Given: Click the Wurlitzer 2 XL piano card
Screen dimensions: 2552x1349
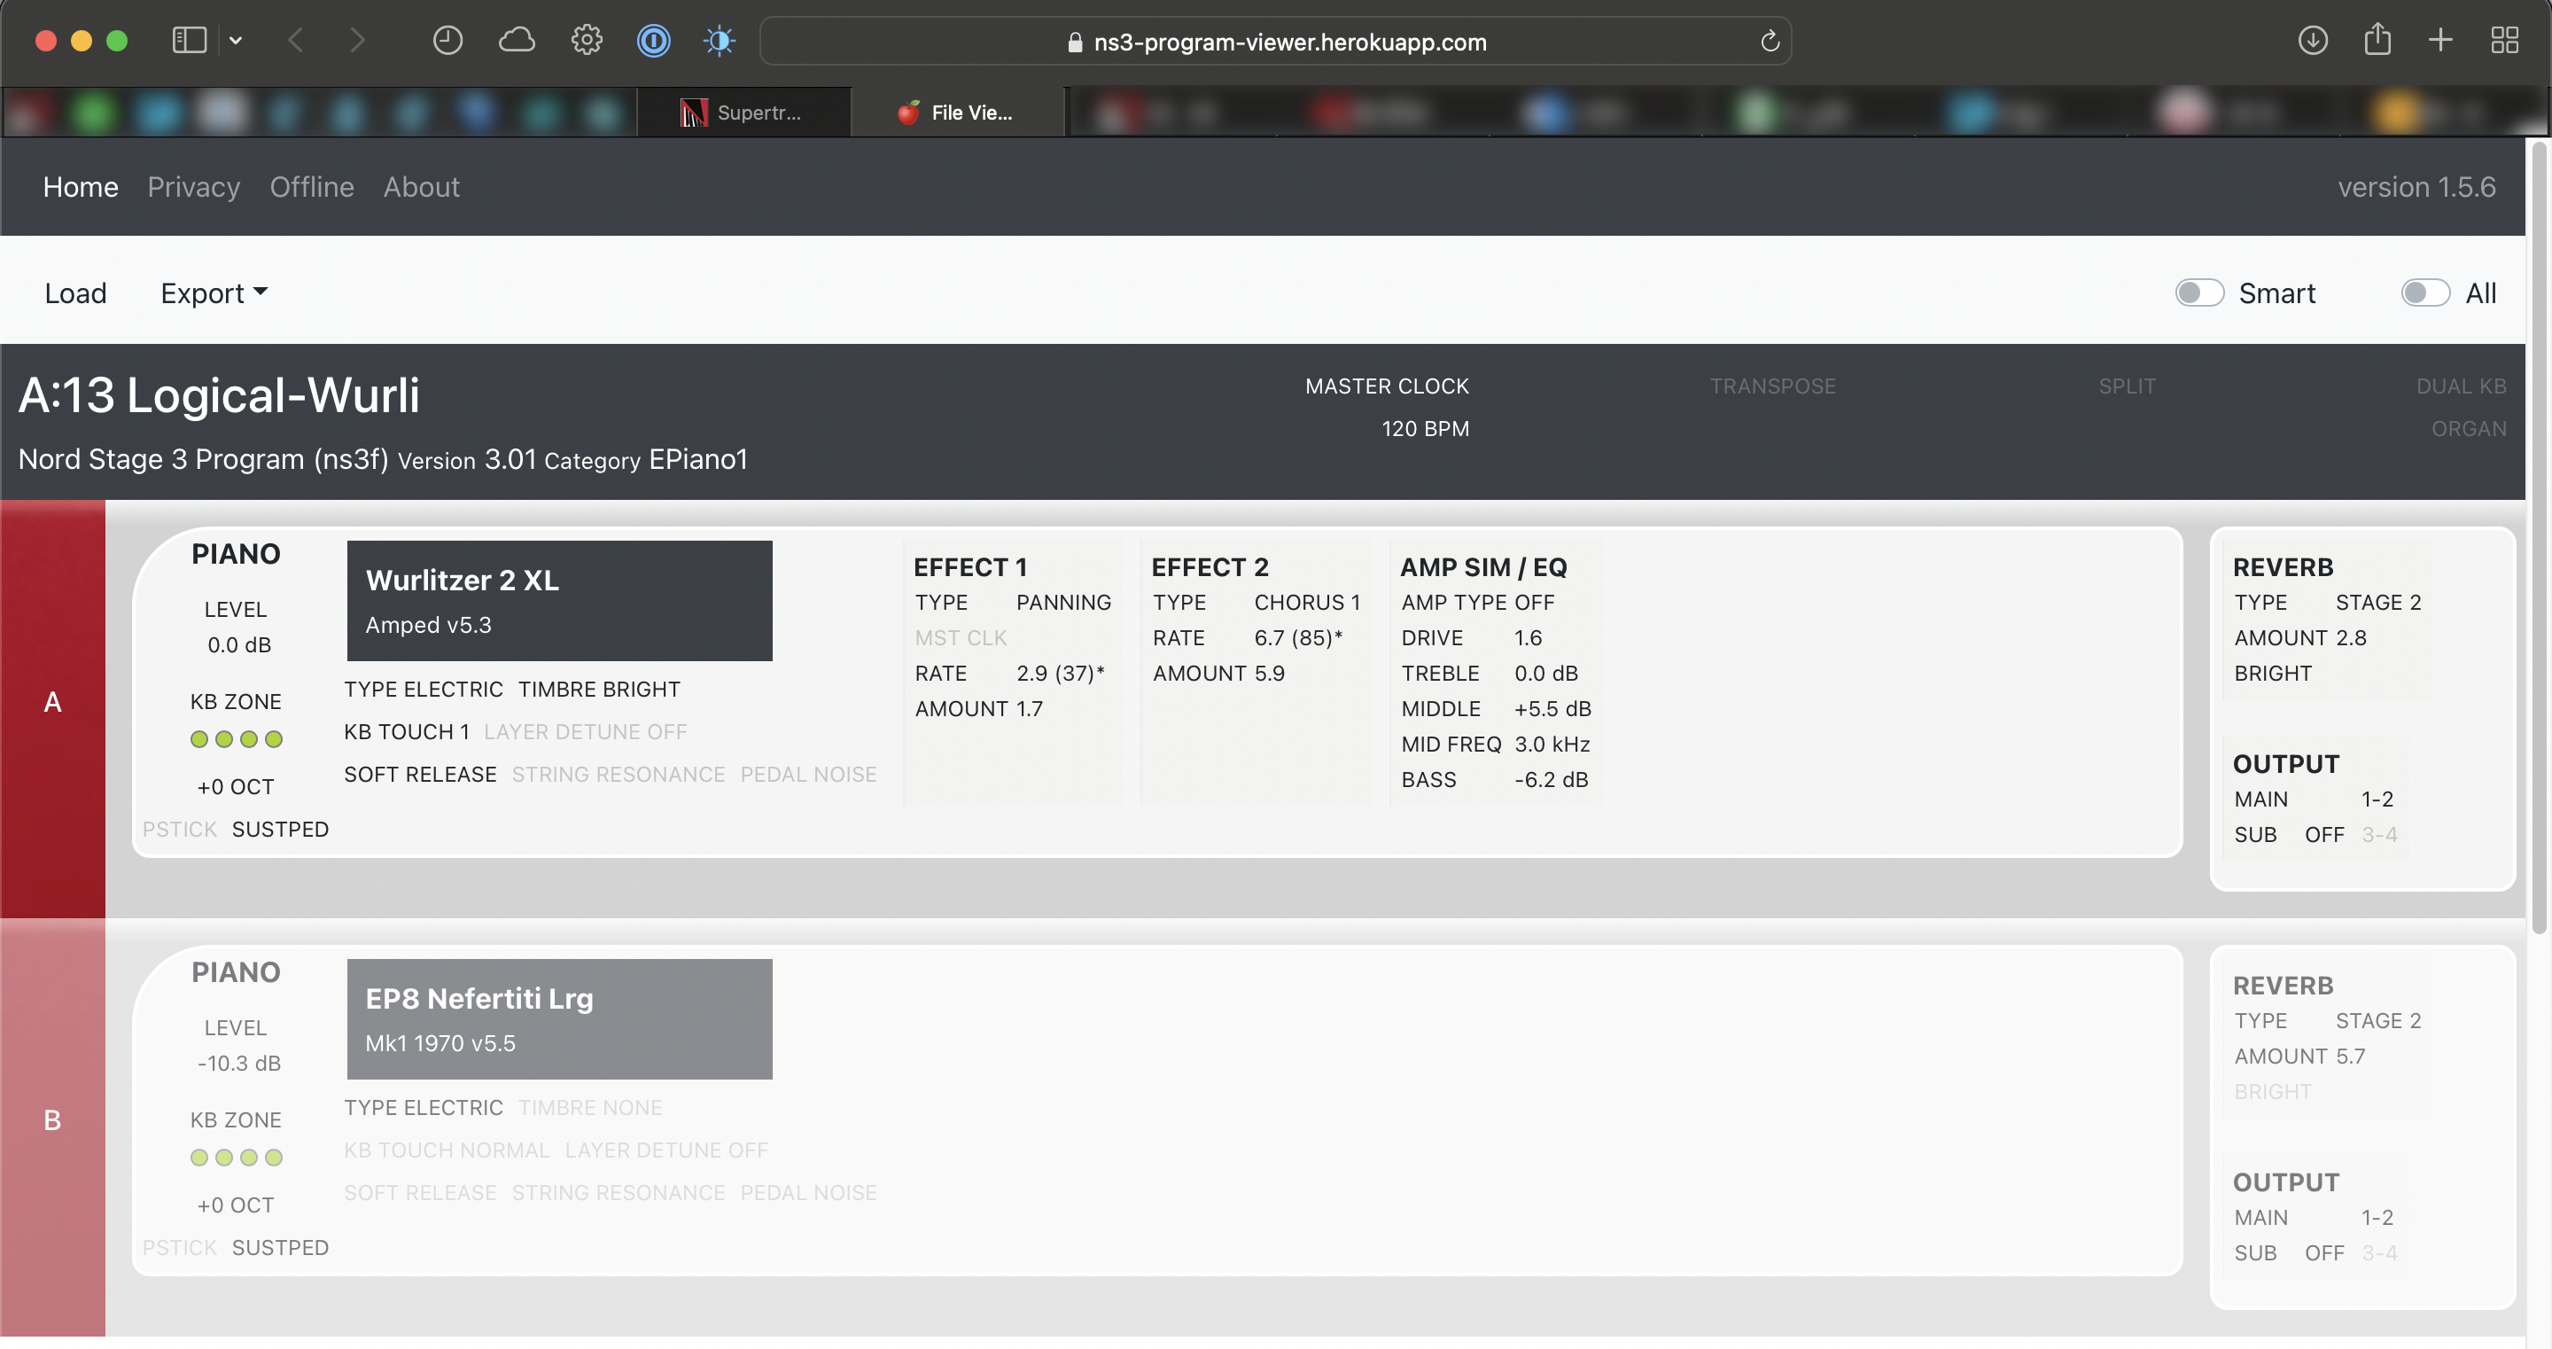Looking at the screenshot, I should tap(559, 601).
